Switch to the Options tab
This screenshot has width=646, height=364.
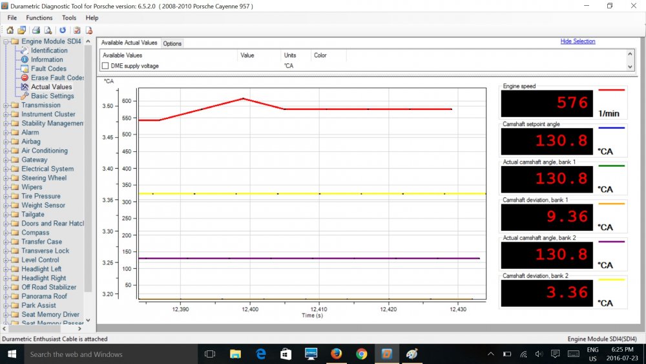172,43
